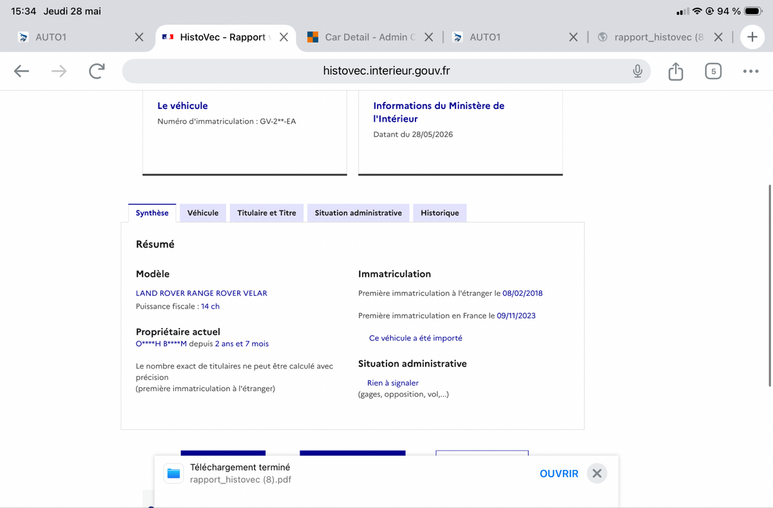Open the share sheet icon
Image resolution: width=773 pixels, height=508 pixels.
(675, 71)
